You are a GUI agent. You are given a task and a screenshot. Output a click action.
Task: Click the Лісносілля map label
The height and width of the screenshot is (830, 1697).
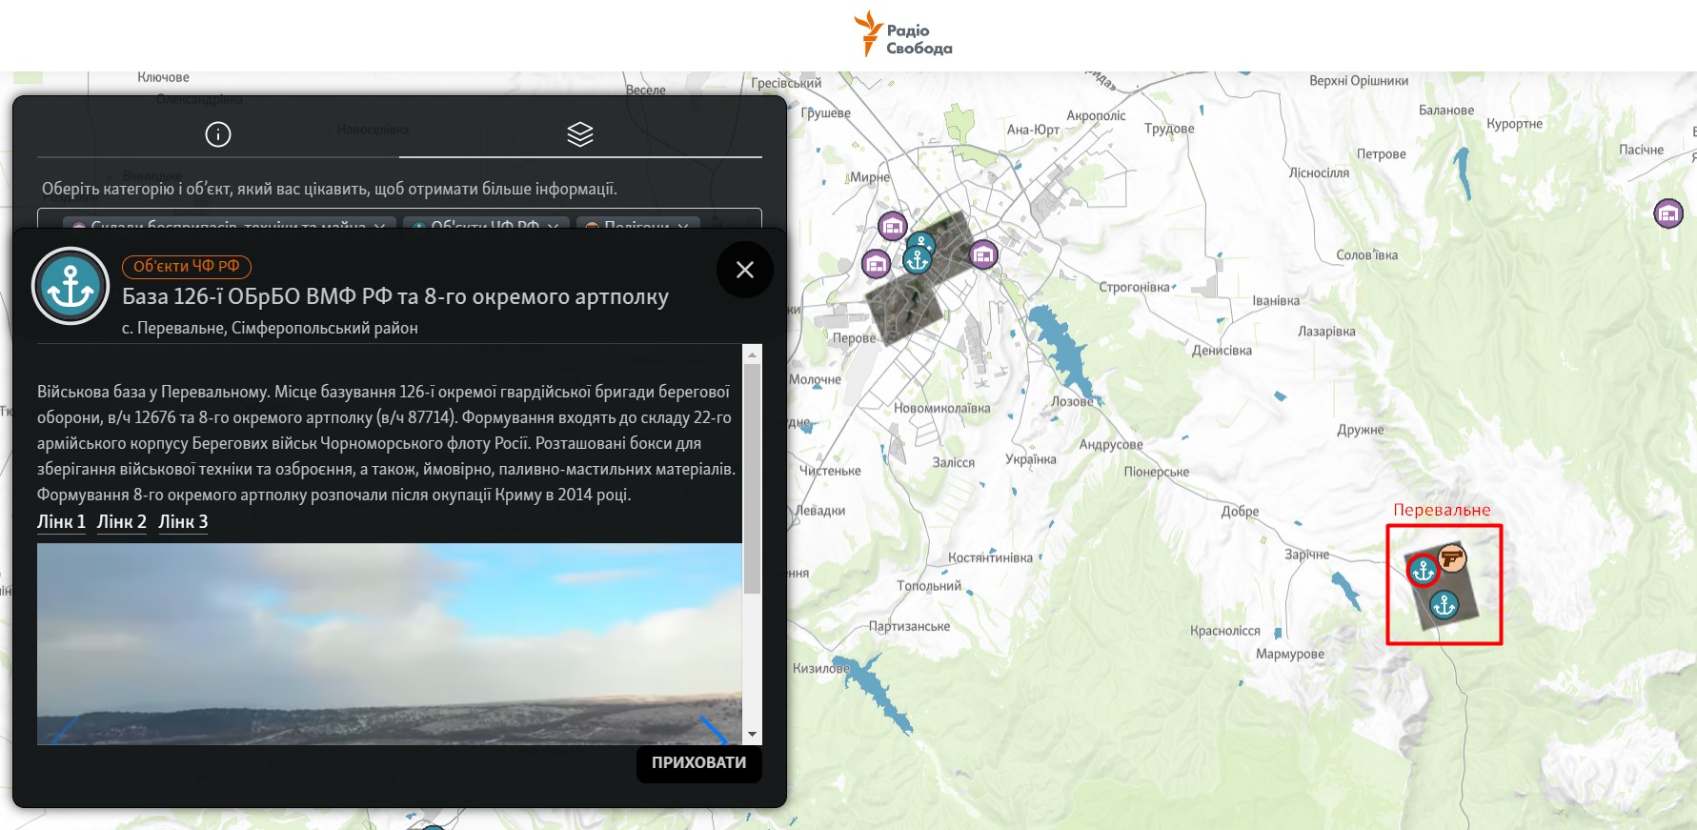click(x=1319, y=173)
